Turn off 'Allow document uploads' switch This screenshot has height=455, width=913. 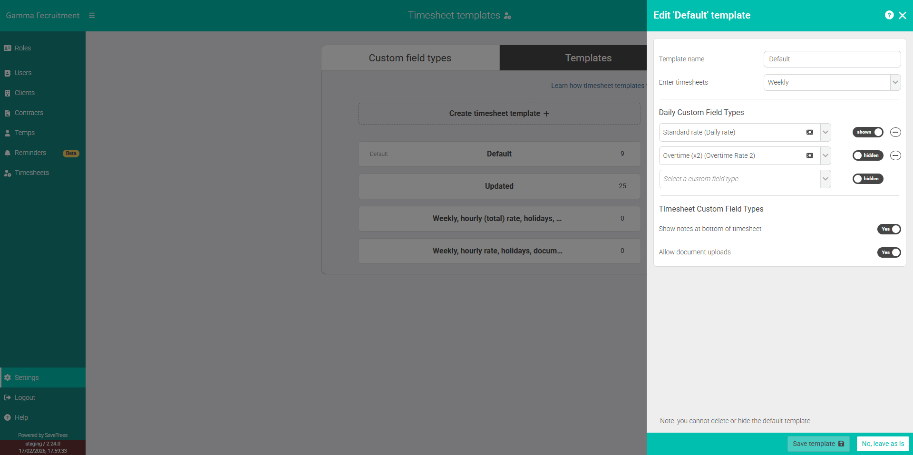[x=889, y=252]
